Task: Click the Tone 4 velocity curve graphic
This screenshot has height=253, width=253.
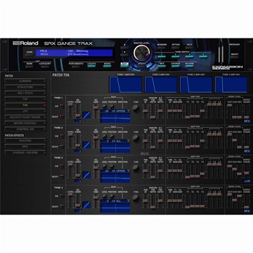Action: coord(86,205)
